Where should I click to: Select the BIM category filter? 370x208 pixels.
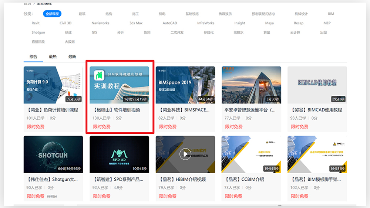click(x=331, y=14)
